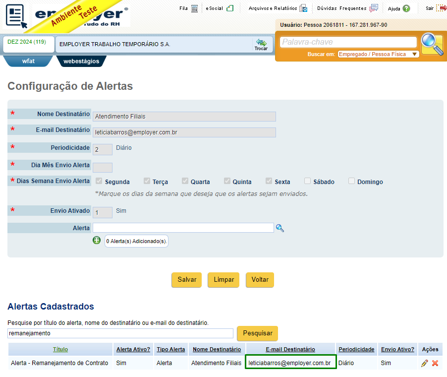This screenshot has width=447, height=377.
Task: Click the Envio Ativado code field
Action: [103, 213]
